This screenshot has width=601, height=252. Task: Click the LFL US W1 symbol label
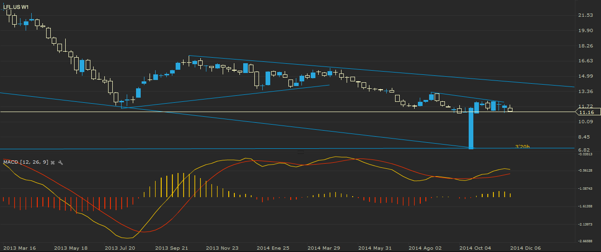(16, 7)
